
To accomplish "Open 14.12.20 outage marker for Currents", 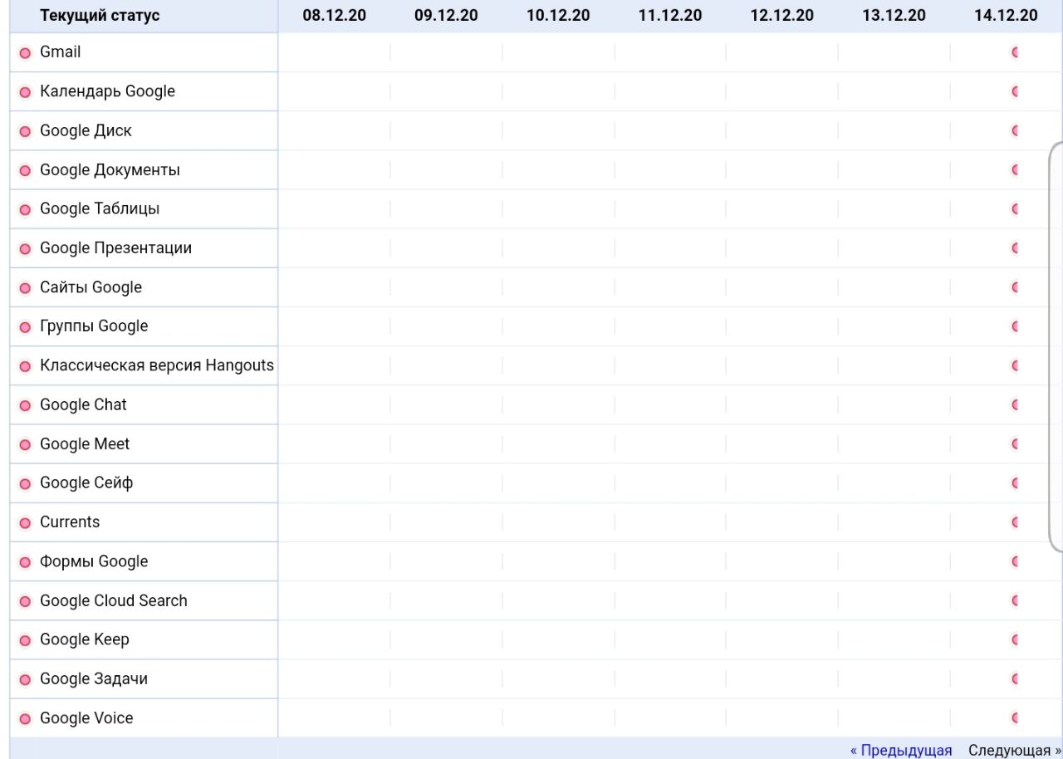I will [1015, 522].
